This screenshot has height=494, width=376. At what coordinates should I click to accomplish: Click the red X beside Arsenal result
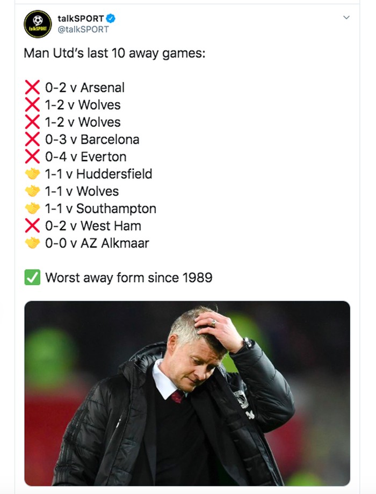(32, 88)
